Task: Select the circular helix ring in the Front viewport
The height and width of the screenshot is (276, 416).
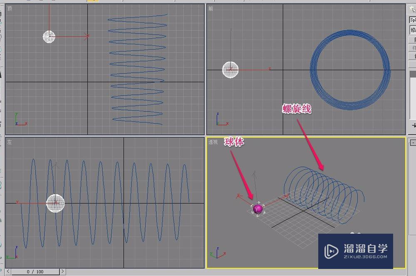Action: tap(350, 70)
